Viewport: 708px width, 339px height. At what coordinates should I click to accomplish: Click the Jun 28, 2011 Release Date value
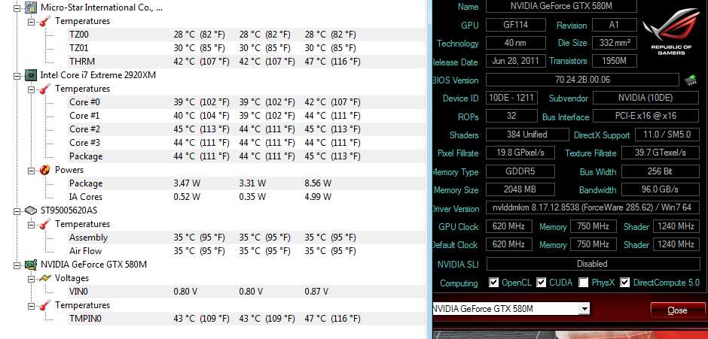[516, 61]
